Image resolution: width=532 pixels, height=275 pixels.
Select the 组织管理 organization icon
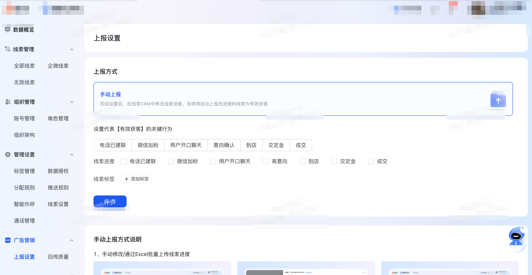[8, 101]
